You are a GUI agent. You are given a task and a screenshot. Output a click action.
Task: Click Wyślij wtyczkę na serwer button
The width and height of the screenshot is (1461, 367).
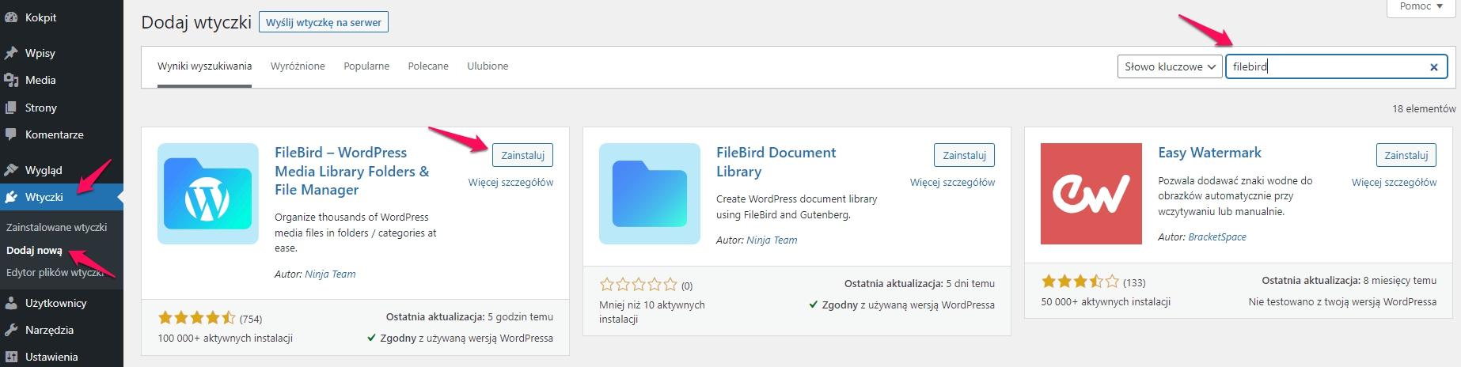324,22
